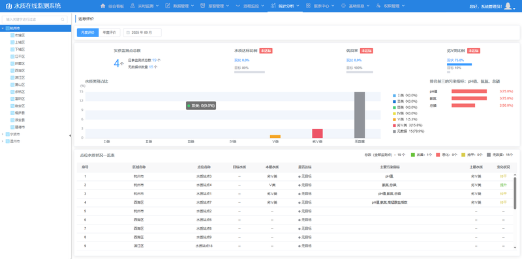
Task: Open the 实时监测 dropdown chevron
Action: [157, 6]
